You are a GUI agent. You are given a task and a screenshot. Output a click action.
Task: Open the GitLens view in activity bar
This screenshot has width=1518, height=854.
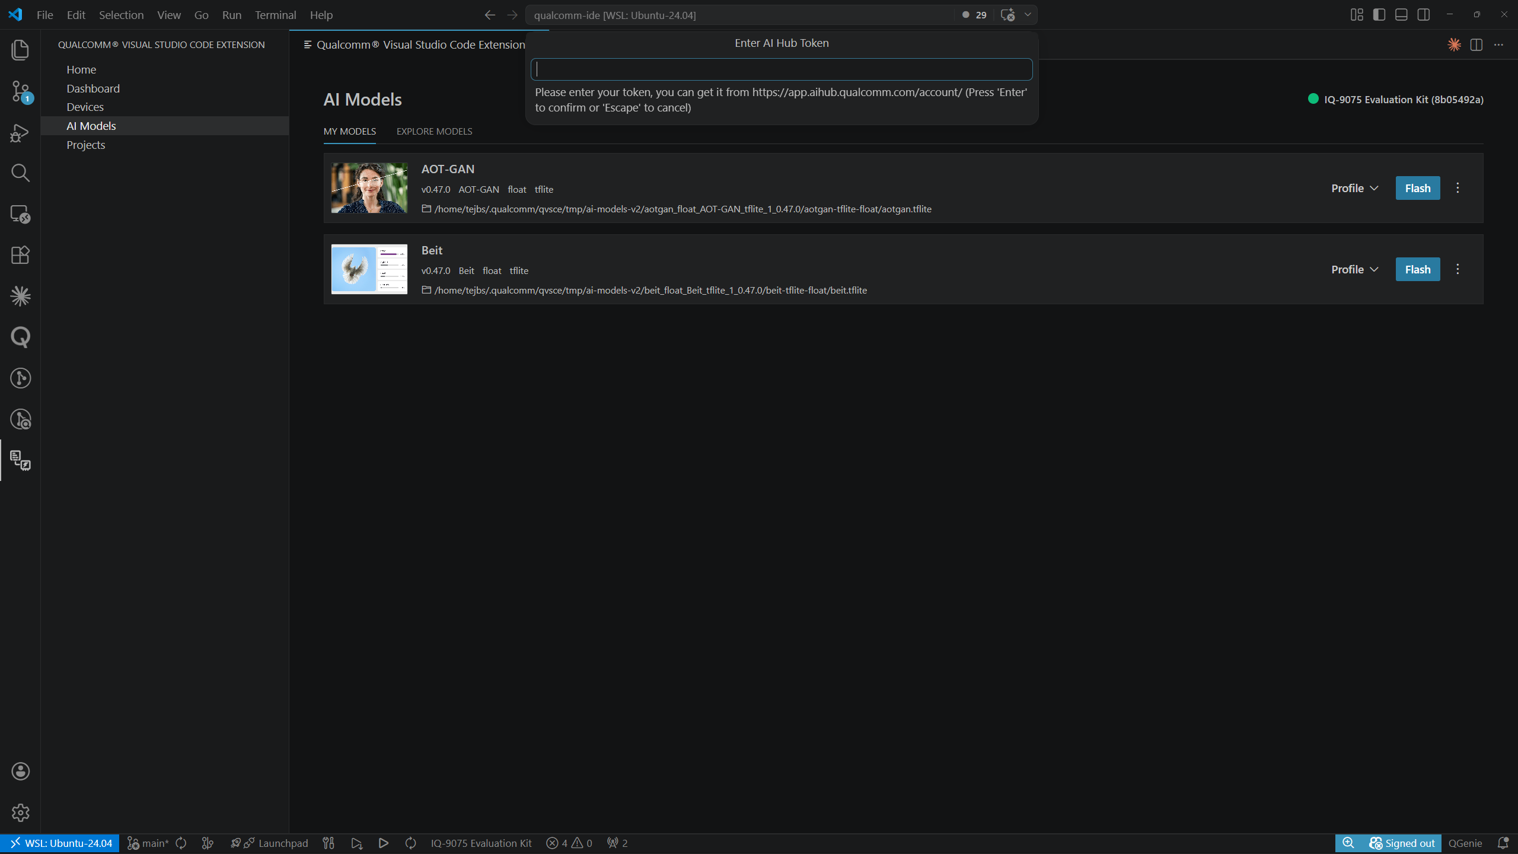coord(20,378)
